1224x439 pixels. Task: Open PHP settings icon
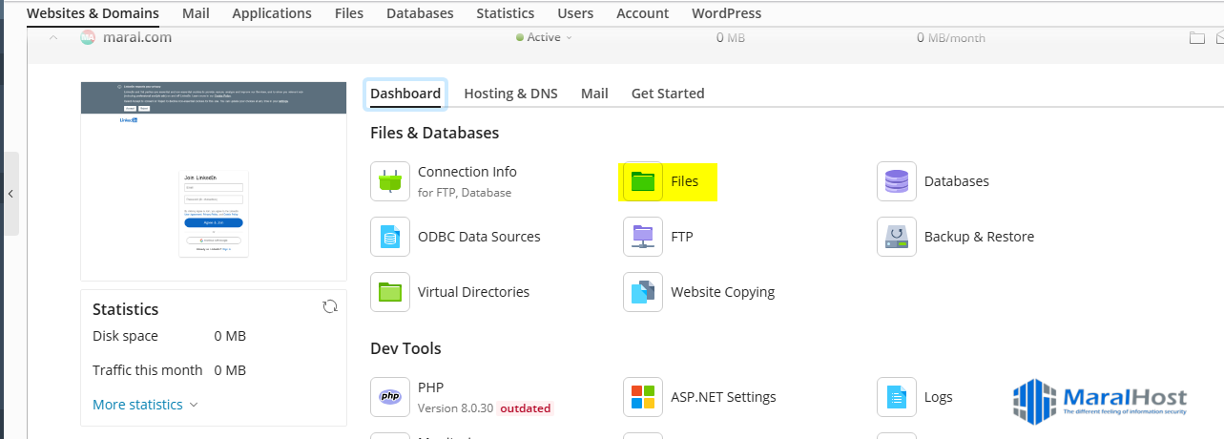[390, 397]
